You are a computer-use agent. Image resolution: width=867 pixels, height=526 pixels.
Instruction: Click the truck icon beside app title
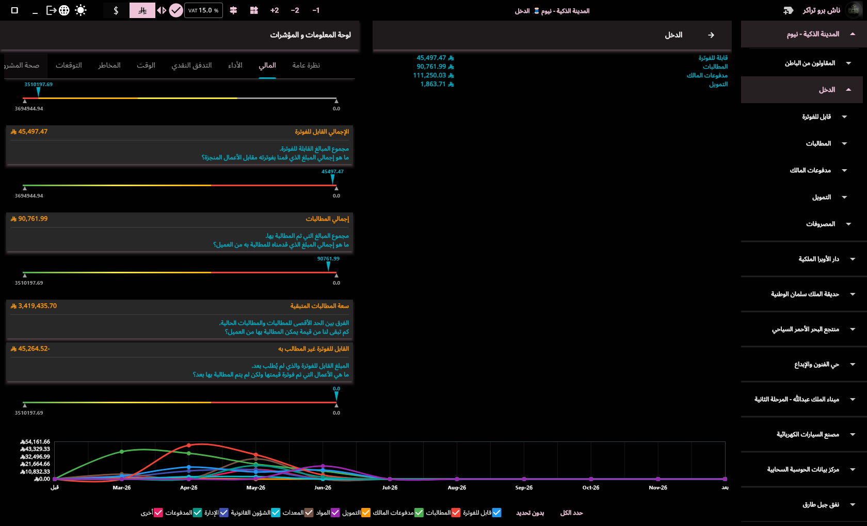click(x=788, y=10)
